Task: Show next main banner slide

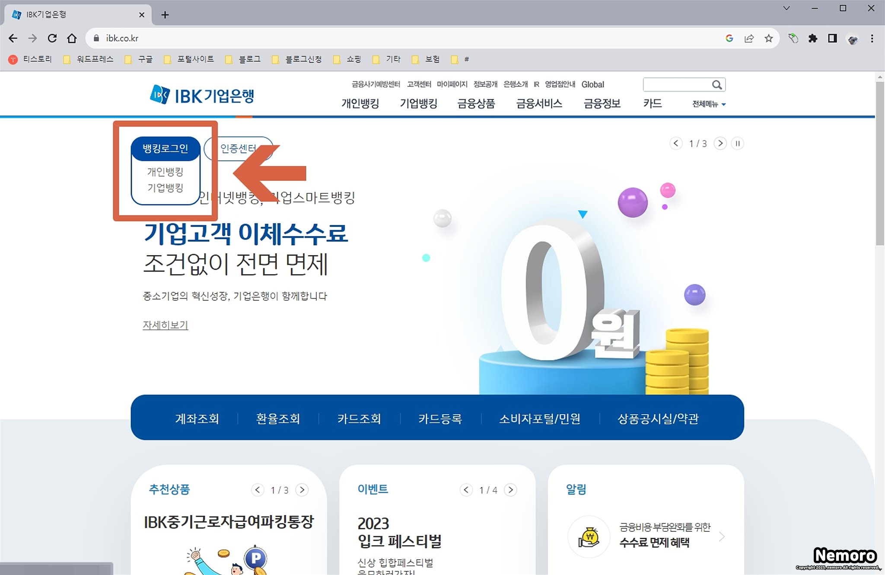Action: [720, 143]
